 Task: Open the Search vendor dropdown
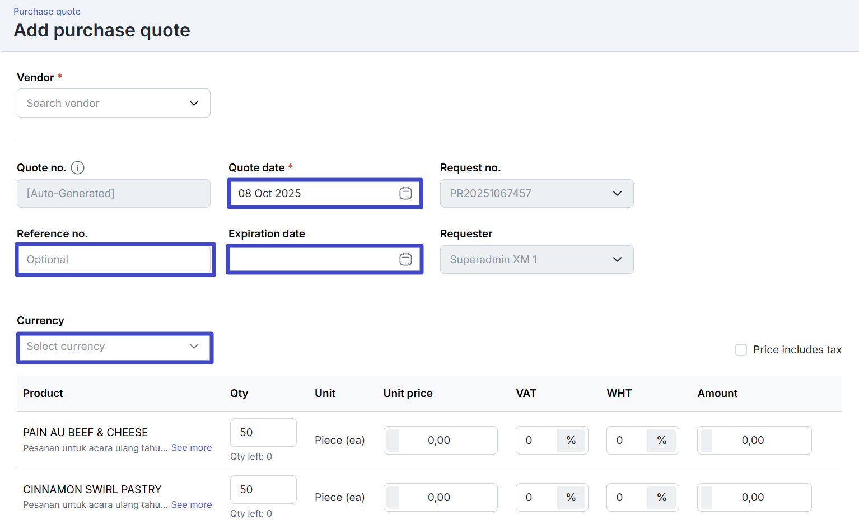(114, 103)
